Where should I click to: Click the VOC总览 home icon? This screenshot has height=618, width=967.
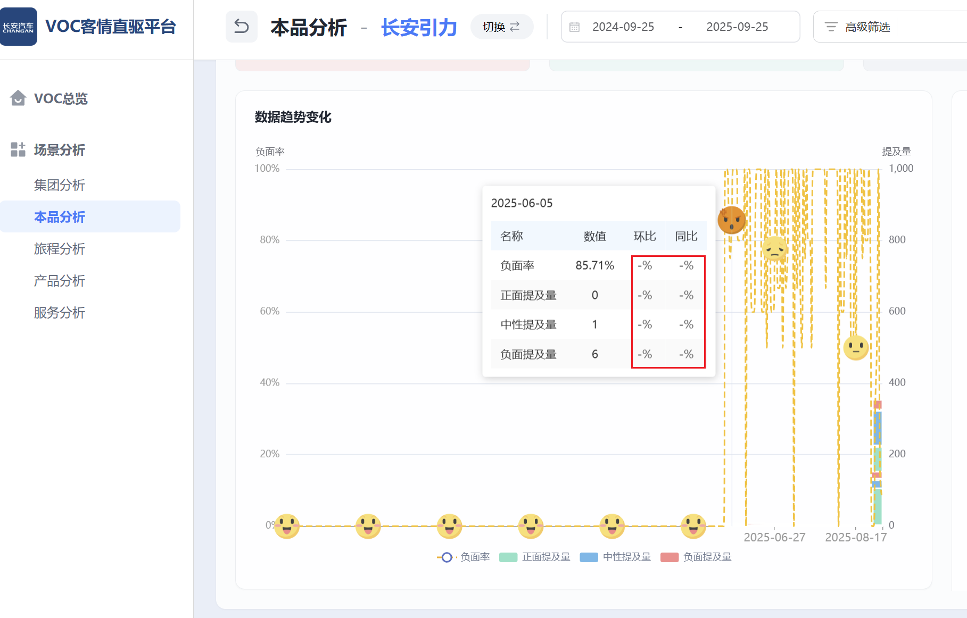point(18,98)
